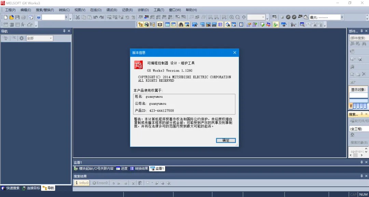369x197 pixels.
Task: Click the binoculars find icon in the docking toolbar
Action: (181, 24)
